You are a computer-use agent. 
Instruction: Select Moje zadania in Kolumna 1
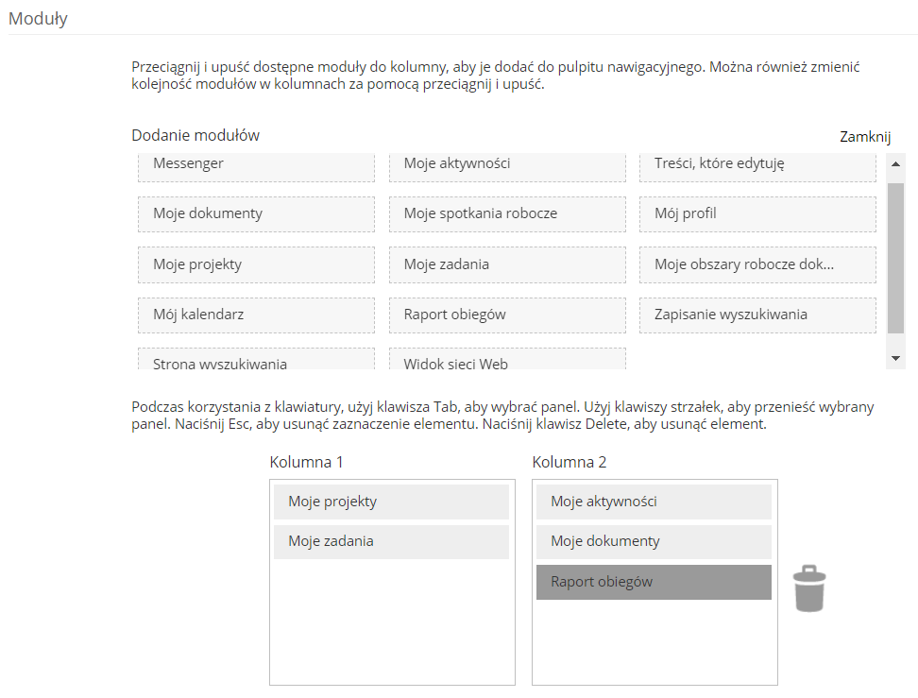click(x=391, y=542)
